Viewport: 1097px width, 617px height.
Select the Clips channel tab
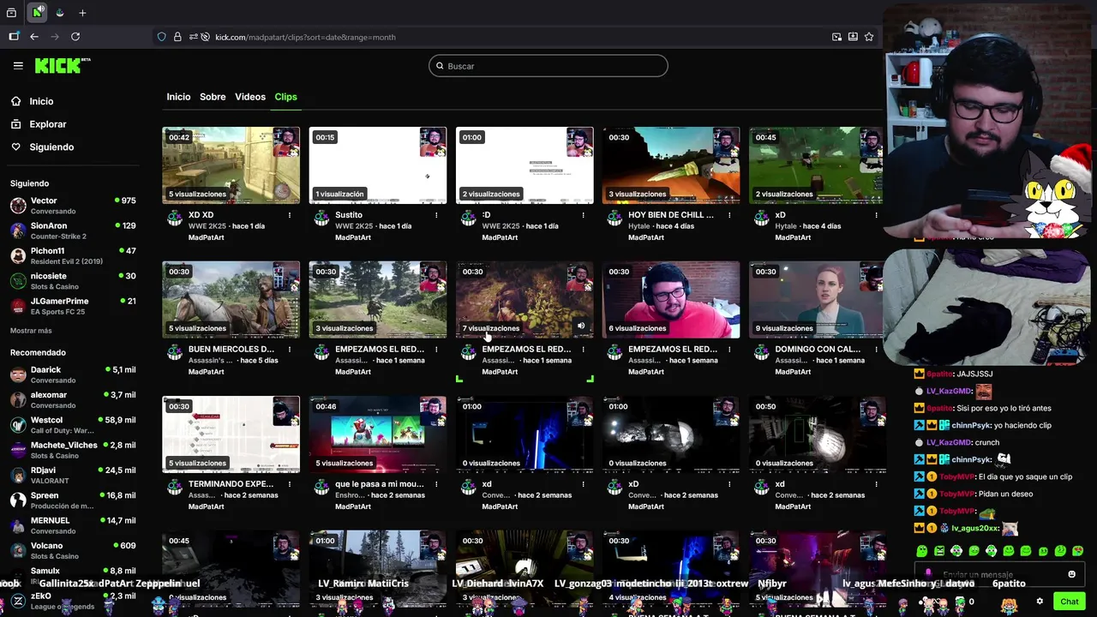point(285,97)
